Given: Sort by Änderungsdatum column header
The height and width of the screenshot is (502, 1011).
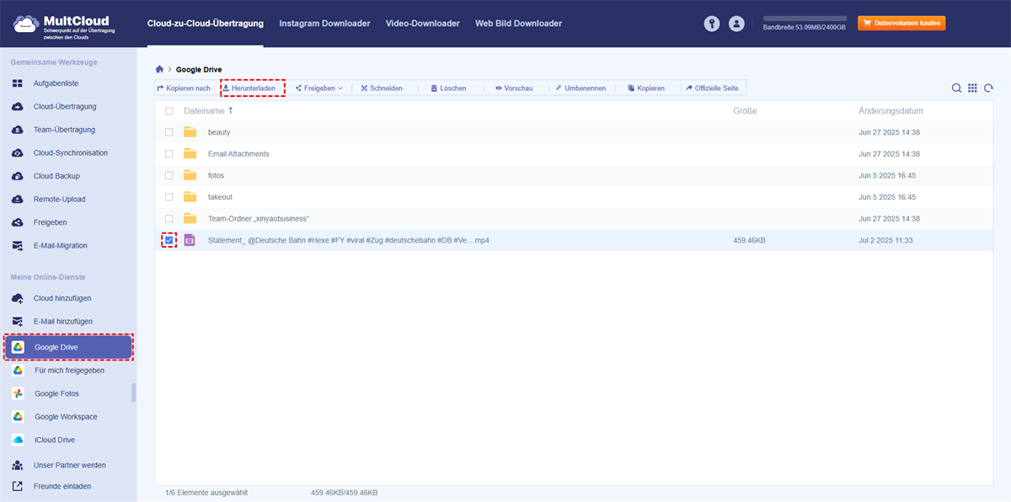Looking at the screenshot, I should tap(891, 111).
